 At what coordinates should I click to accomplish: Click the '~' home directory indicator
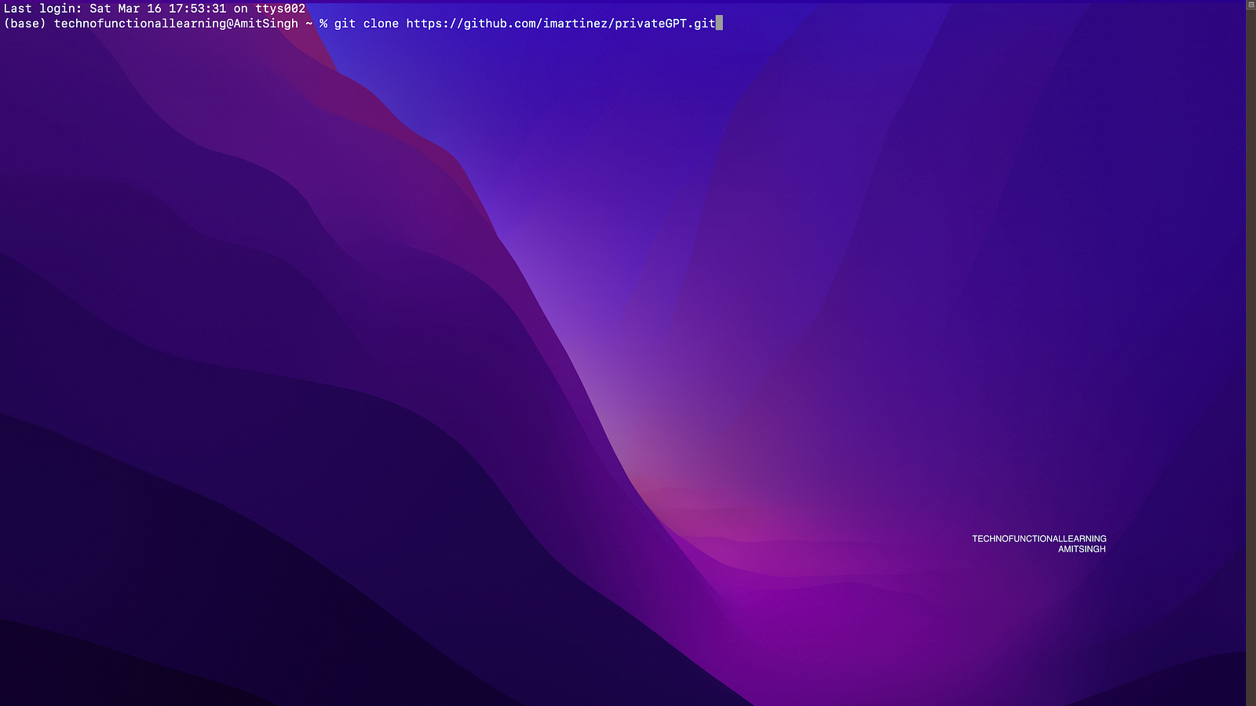point(309,24)
